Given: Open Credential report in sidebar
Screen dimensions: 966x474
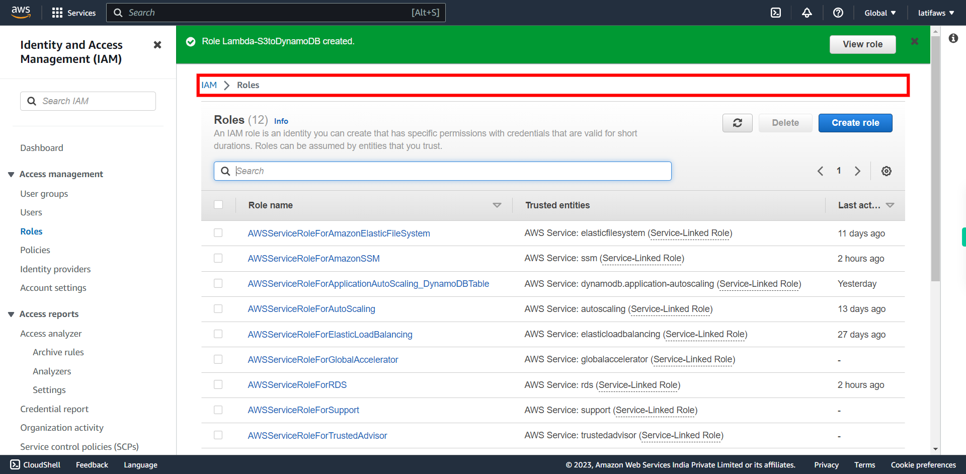Looking at the screenshot, I should [x=54, y=409].
